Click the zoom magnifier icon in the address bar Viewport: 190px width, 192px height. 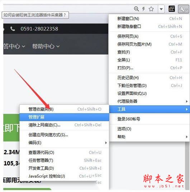click(137, 9)
